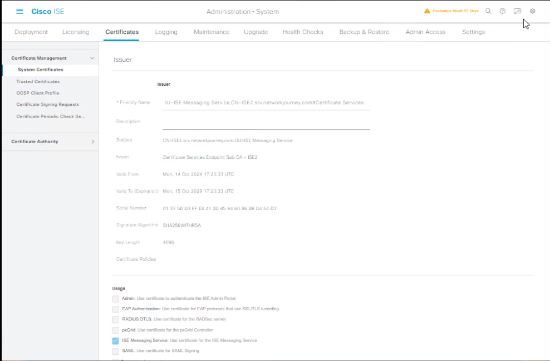Click the expiration date 15 Oct 2029
550x361 pixels.
198,192
